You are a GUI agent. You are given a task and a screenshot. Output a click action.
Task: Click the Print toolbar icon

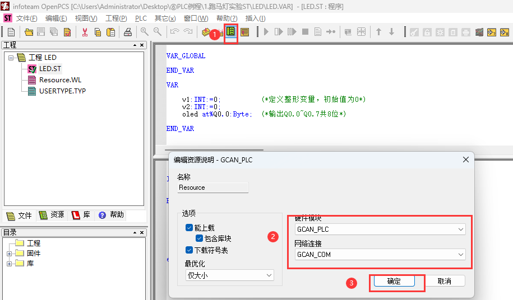tap(128, 32)
